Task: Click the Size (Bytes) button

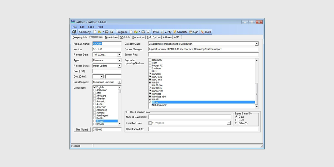Action: [x=81, y=129]
